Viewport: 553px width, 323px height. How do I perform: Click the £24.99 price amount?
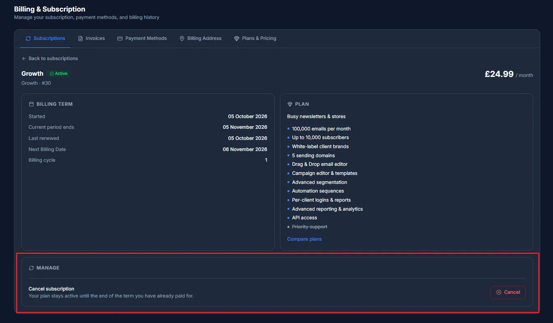499,74
